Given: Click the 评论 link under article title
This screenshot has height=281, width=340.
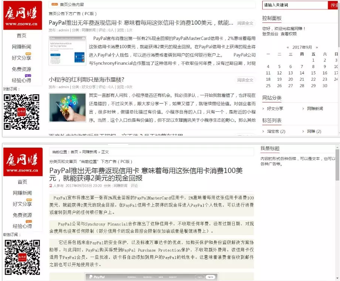Looking at the screenshot, I should pyautogui.click(x=134, y=186).
